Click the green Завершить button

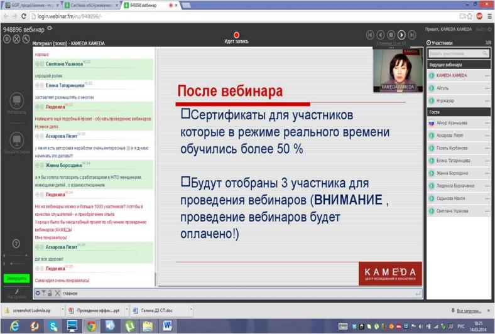point(17,279)
